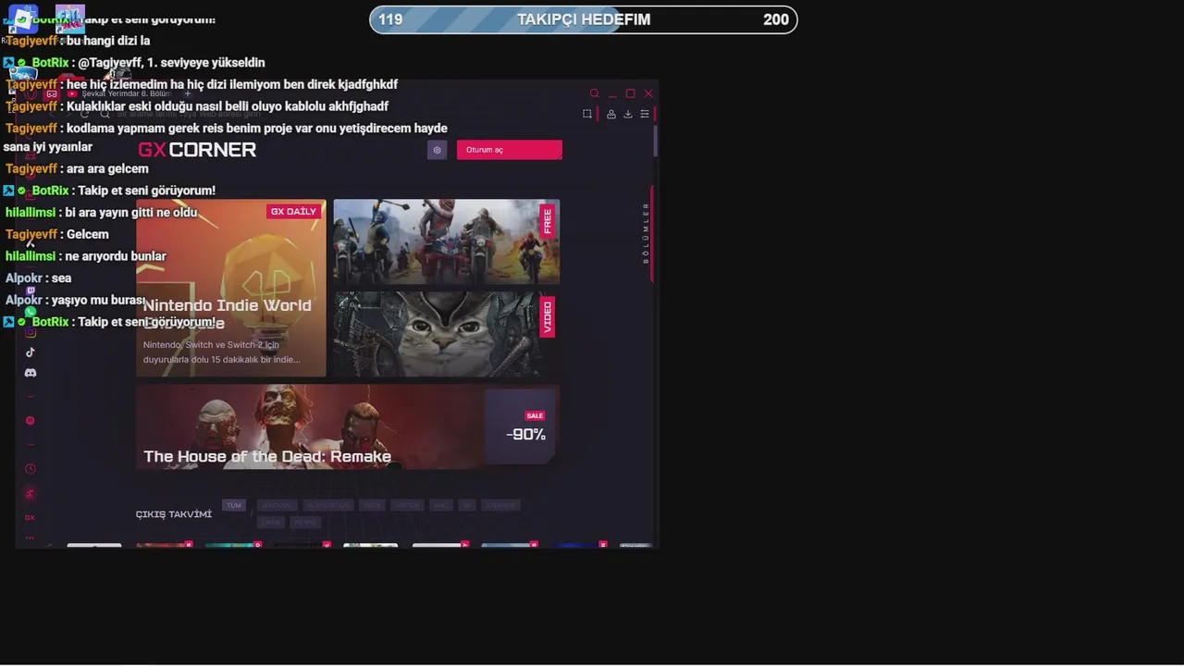
Task: Toggle the VR platform filter
Action: pos(467,505)
